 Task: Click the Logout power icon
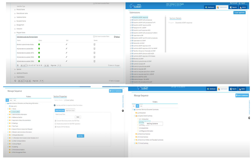pos(239,3)
